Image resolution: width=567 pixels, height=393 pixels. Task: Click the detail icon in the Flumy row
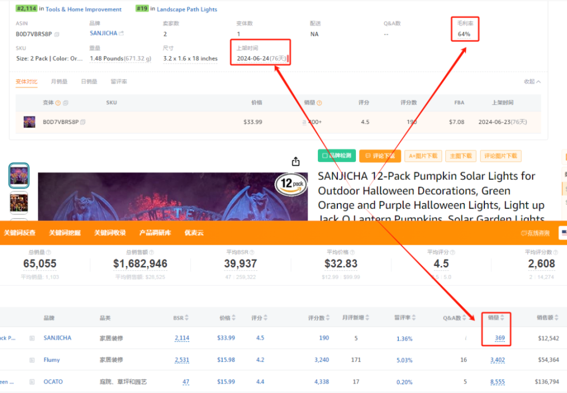coord(32,360)
